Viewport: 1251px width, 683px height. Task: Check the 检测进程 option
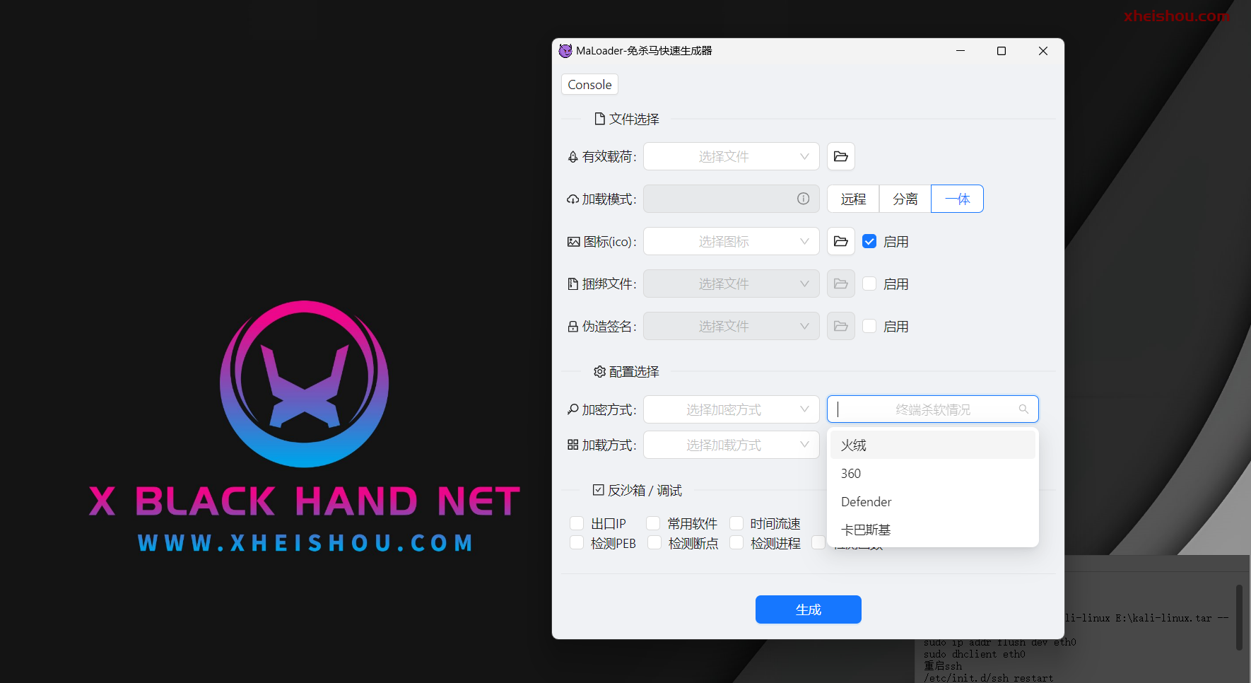point(736,543)
